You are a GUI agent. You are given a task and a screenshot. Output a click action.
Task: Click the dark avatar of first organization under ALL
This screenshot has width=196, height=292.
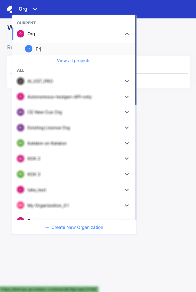[x=21, y=81]
